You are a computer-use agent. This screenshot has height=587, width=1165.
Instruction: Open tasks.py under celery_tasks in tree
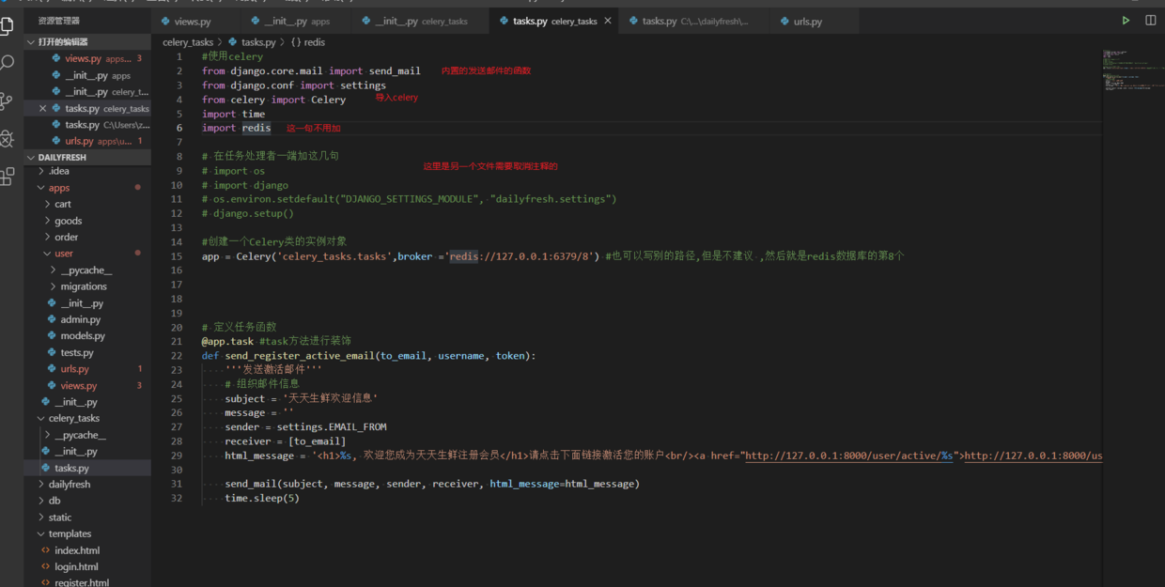click(87, 468)
